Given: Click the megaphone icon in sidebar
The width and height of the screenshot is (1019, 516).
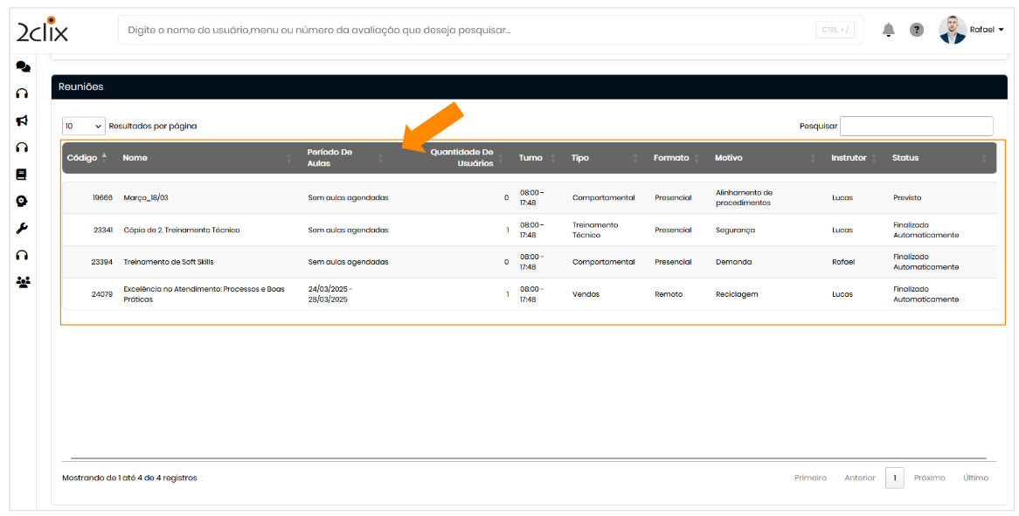Looking at the screenshot, I should (23, 120).
